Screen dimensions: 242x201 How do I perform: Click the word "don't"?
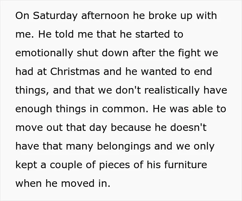tap(128, 90)
